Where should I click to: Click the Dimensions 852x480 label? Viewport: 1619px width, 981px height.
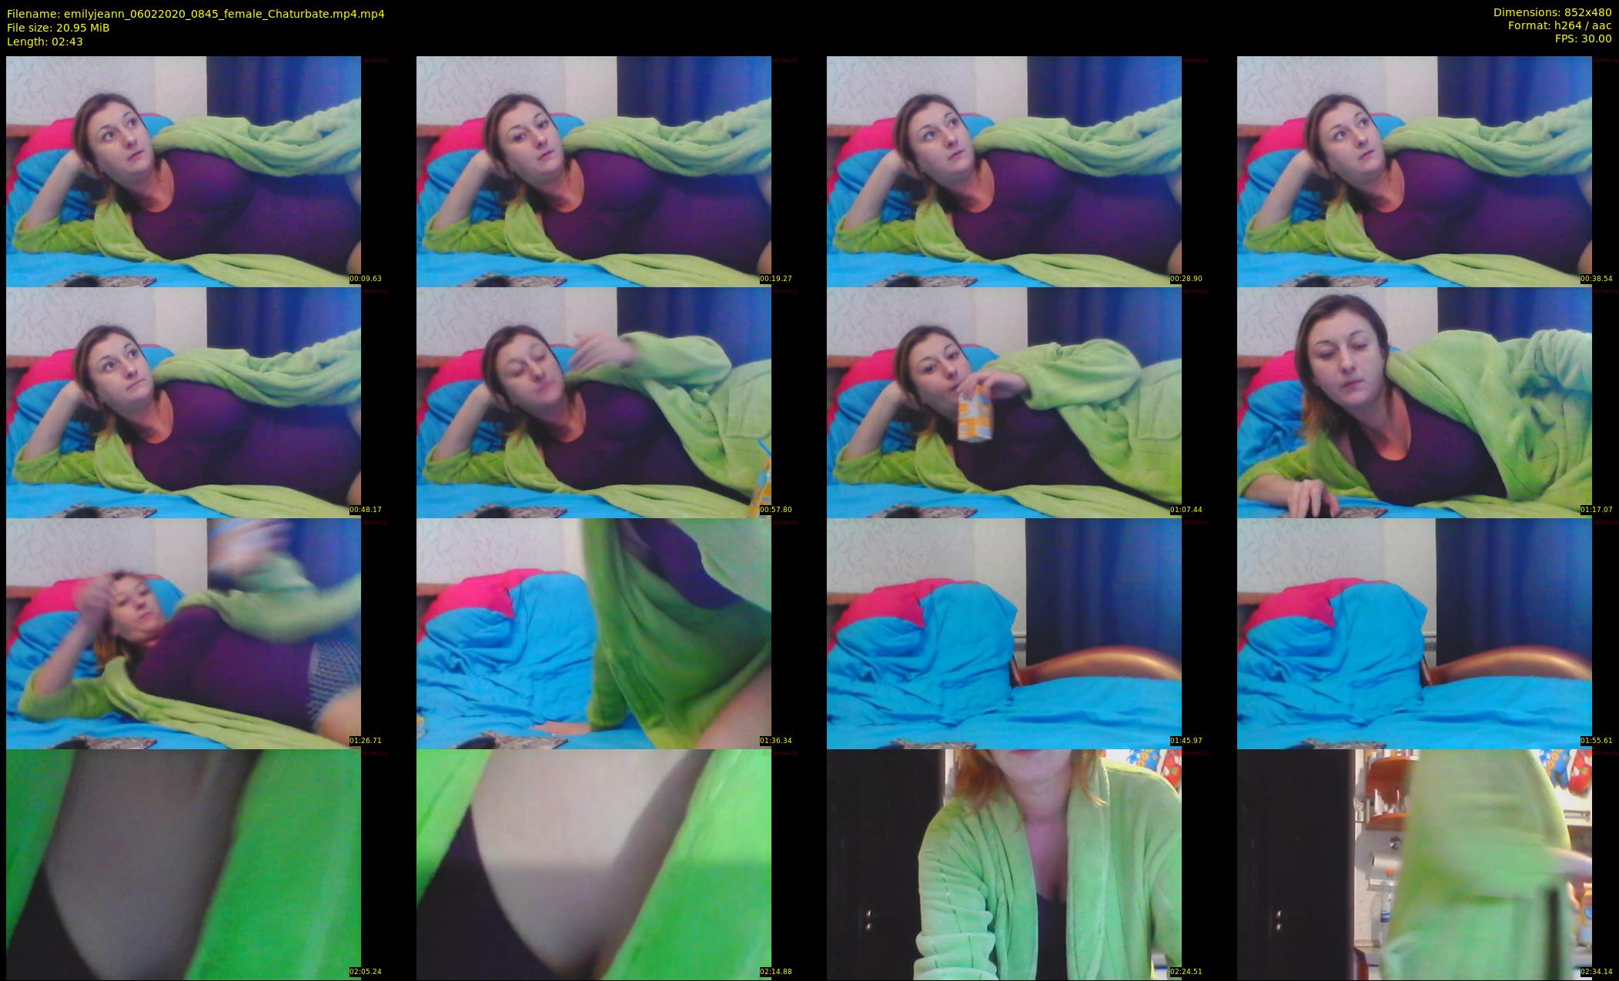tap(1552, 12)
